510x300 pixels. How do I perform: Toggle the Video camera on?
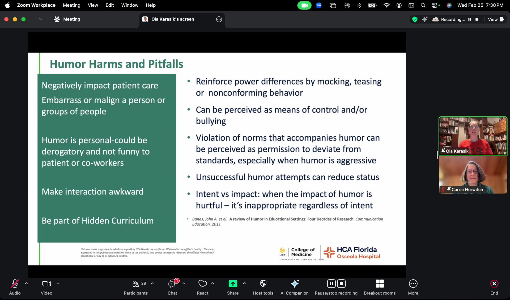click(x=46, y=284)
